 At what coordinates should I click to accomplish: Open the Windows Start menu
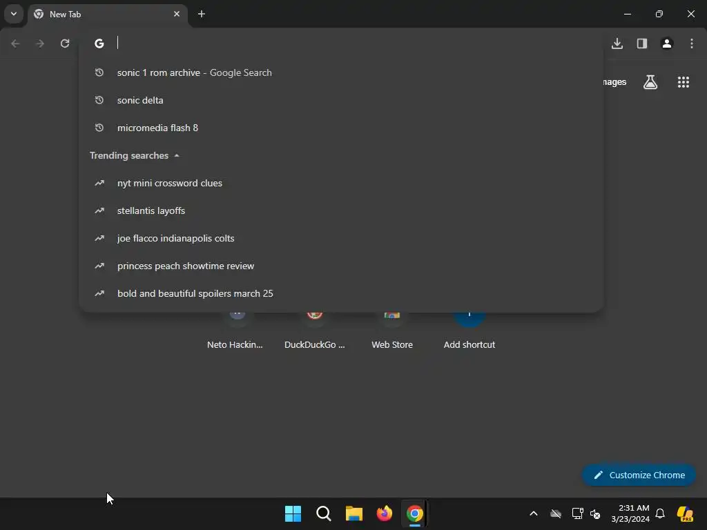(293, 513)
